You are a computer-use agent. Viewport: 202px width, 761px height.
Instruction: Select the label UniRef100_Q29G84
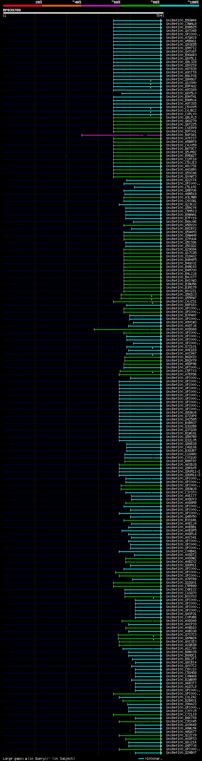(x=181, y=250)
